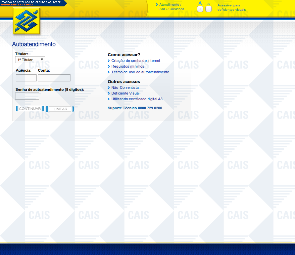Increase font size with plus button

(200, 9)
